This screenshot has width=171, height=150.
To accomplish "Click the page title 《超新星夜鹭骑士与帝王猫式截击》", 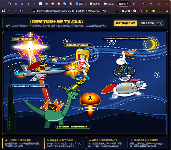I will pyautogui.click(x=56, y=22).
